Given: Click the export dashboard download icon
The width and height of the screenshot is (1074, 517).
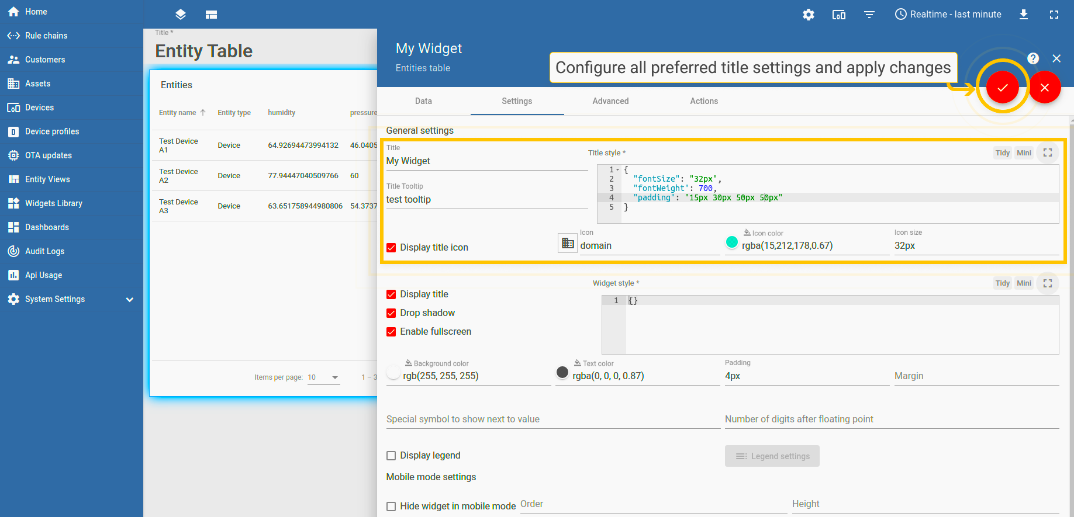Looking at the screenshot, I should click(1023, 15).
